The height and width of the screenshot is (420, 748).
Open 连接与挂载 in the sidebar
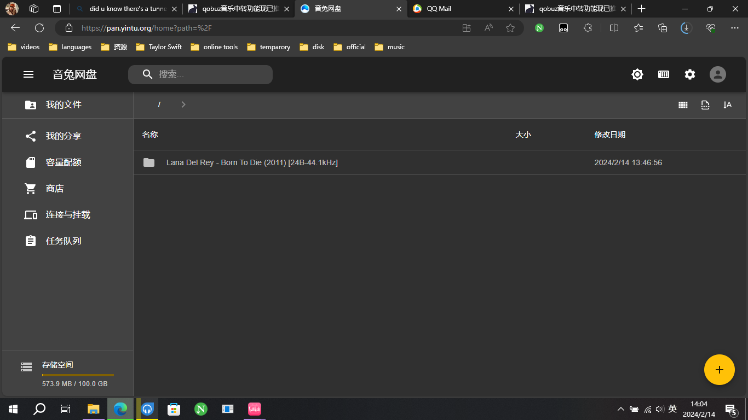pyautogui.click(x=68, y=215)
